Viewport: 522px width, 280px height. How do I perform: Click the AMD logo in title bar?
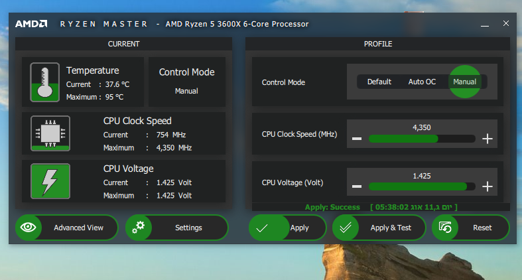(x=31, y=24)
